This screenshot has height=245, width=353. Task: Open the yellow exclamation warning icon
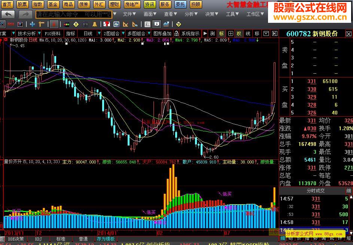point(76,24)
